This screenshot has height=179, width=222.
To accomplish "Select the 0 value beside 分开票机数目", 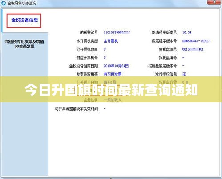I will pyautogui.click(x=105, y=49).
